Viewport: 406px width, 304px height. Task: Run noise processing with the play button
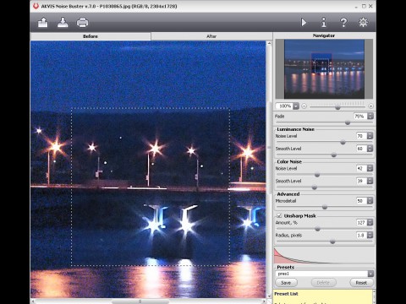(x=304, y=22)
